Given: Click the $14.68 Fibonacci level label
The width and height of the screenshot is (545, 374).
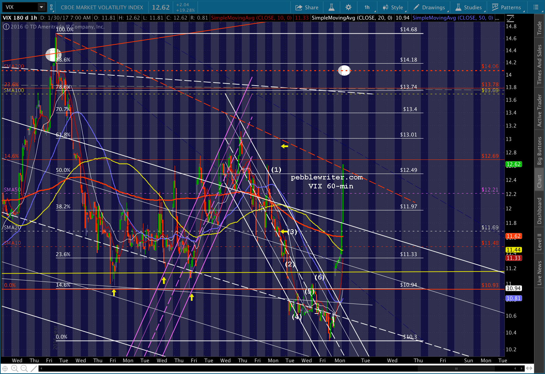Looking at the screenshot, I should [x=408, y=30].
